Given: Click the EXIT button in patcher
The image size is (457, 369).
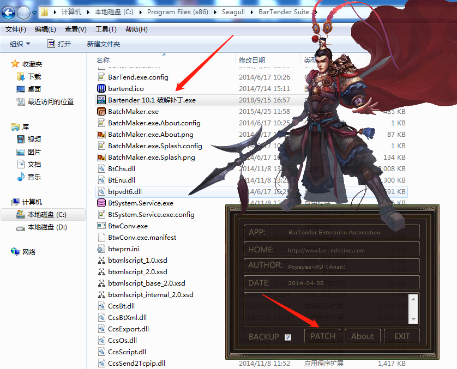Looking at the screenshot, I should click(x=401, y=336).
